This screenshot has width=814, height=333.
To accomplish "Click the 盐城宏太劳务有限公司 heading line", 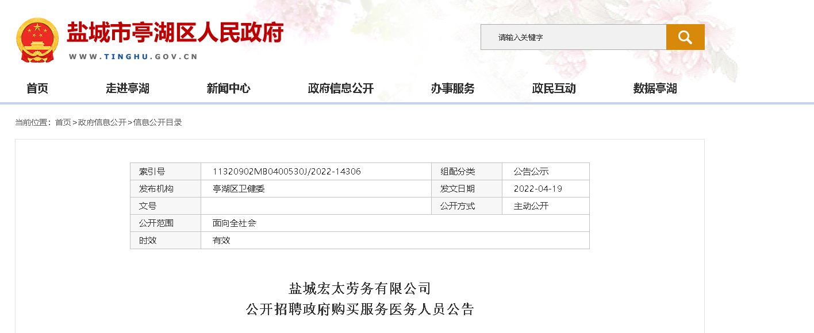I will click(x=360, y=288).
